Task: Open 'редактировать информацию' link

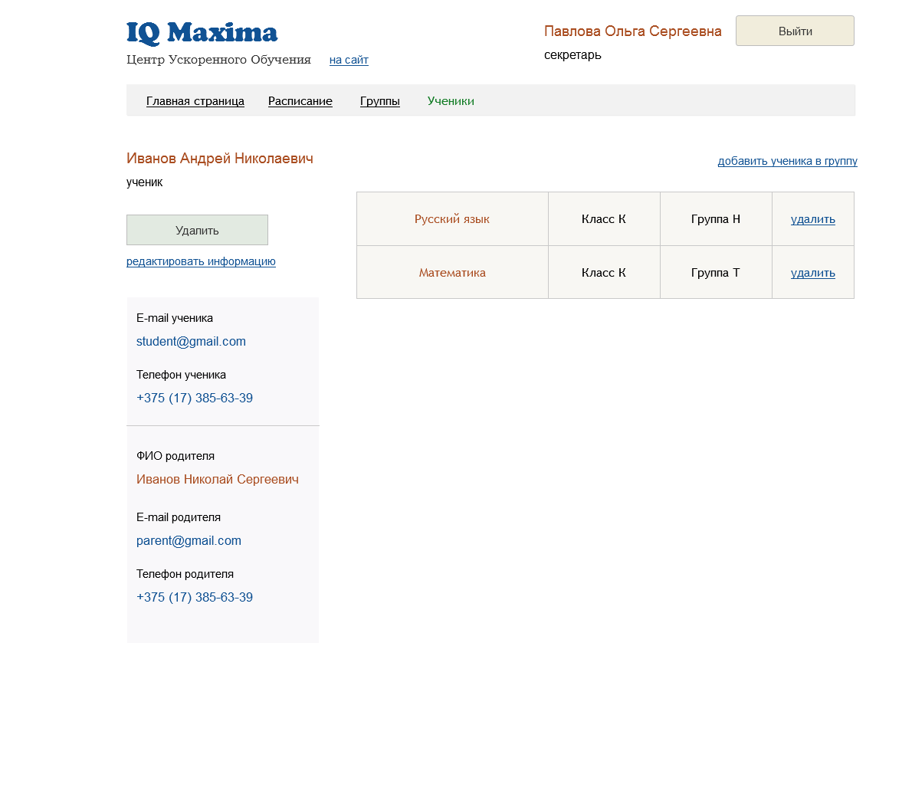Action: click(202, 261)
